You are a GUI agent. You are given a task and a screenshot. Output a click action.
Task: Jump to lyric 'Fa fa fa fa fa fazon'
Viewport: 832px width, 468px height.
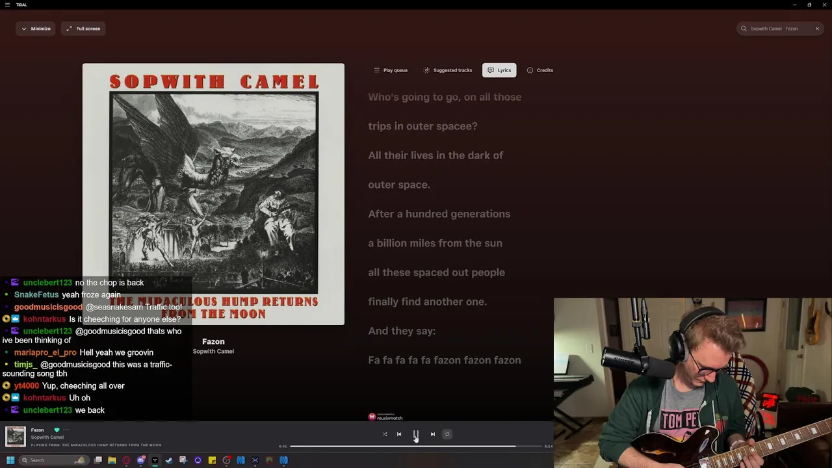click(445, 360)
